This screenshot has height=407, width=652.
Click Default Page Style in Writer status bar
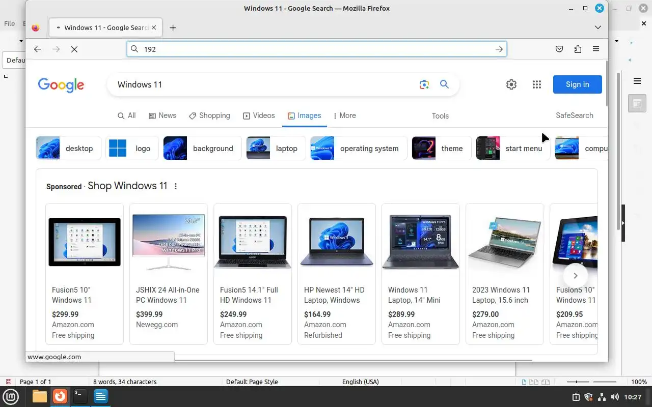tap(252, 382)
